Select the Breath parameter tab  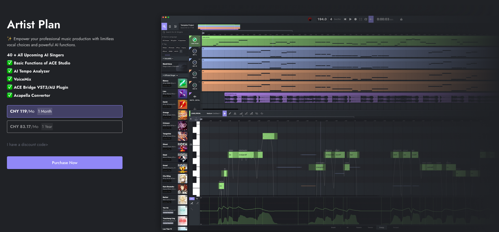coord(333,227)
